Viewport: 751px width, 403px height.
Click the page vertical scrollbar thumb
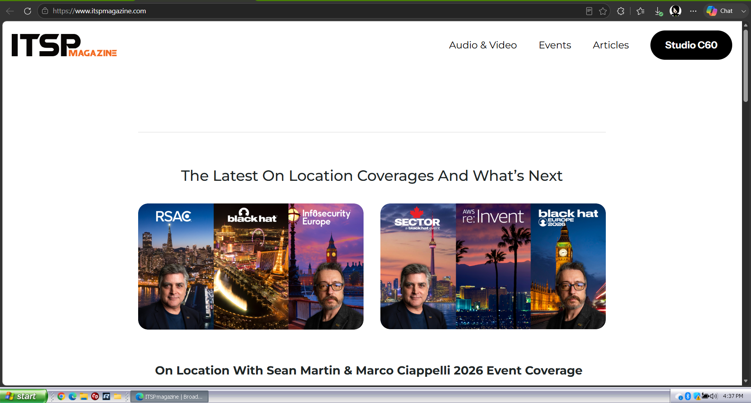tap(746, 65)
